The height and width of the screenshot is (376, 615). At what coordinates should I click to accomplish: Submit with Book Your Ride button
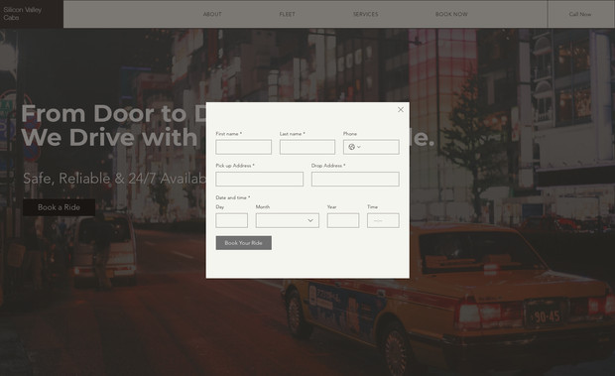[x=244, y=243]
